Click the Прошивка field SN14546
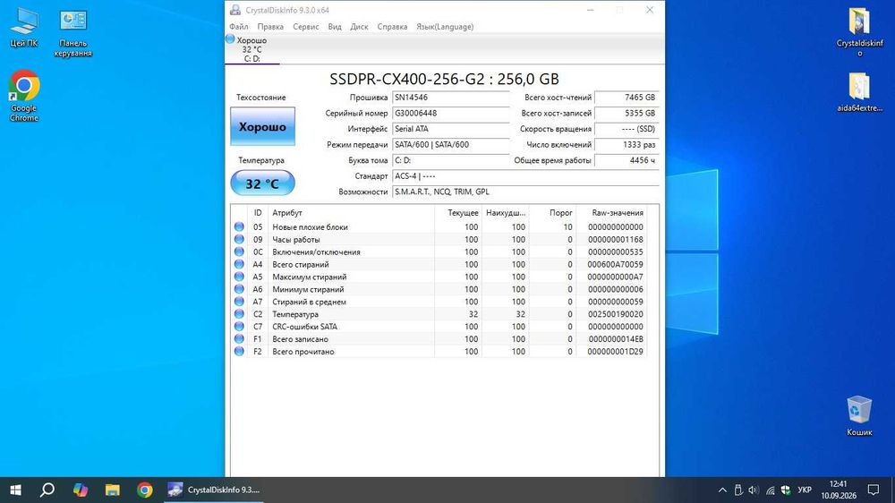This screenshot has height=503, width=895. [451, 98]
